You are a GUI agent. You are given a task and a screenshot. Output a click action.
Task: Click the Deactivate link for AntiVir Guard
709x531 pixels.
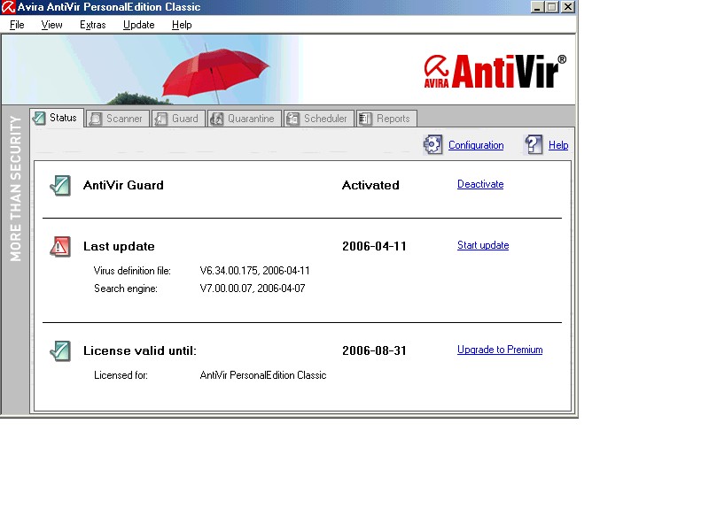pos(480,184)
